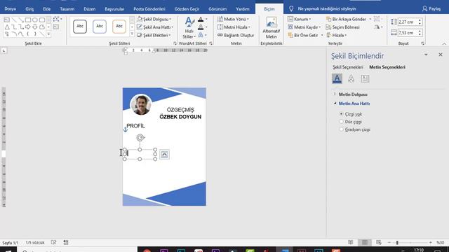Viewport: 449px width, 252px height.
Task: Select Text Effects pane icon
Action: (351, 78)
